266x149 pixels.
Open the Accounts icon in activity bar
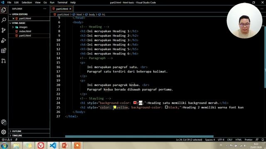[4, 122]
